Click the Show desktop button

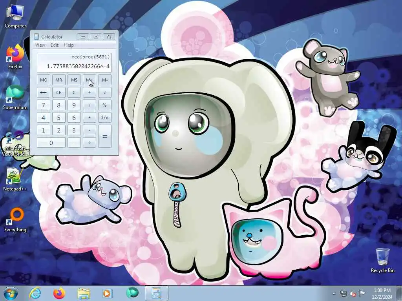point(399,293)
